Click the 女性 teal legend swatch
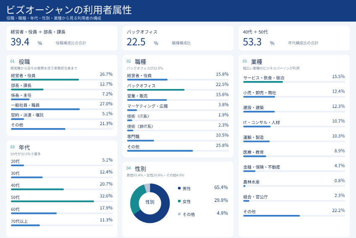Image resolution: width=356 pixels, height=238 pixels. click(x=179, y=201)
